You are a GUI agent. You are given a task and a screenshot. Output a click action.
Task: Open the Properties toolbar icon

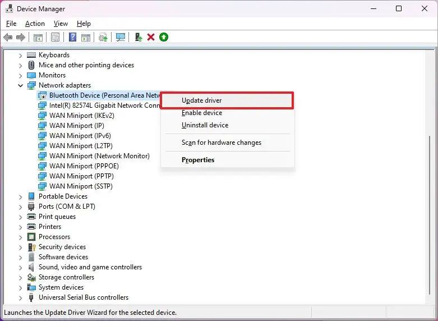(x=56, y=37)
